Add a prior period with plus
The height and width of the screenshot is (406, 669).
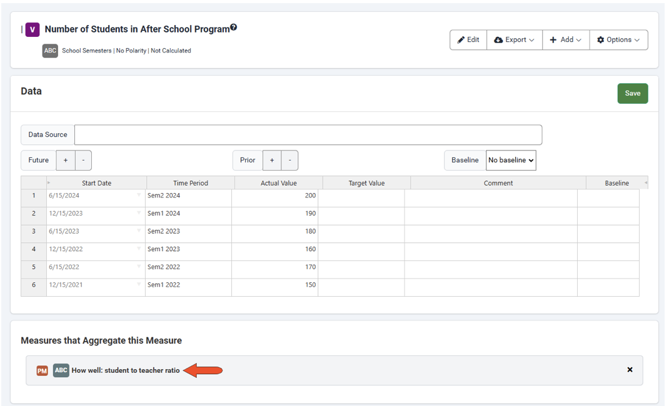pos(272,161)
